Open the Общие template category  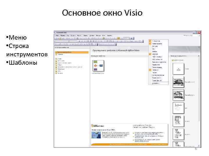click(59, 65)
